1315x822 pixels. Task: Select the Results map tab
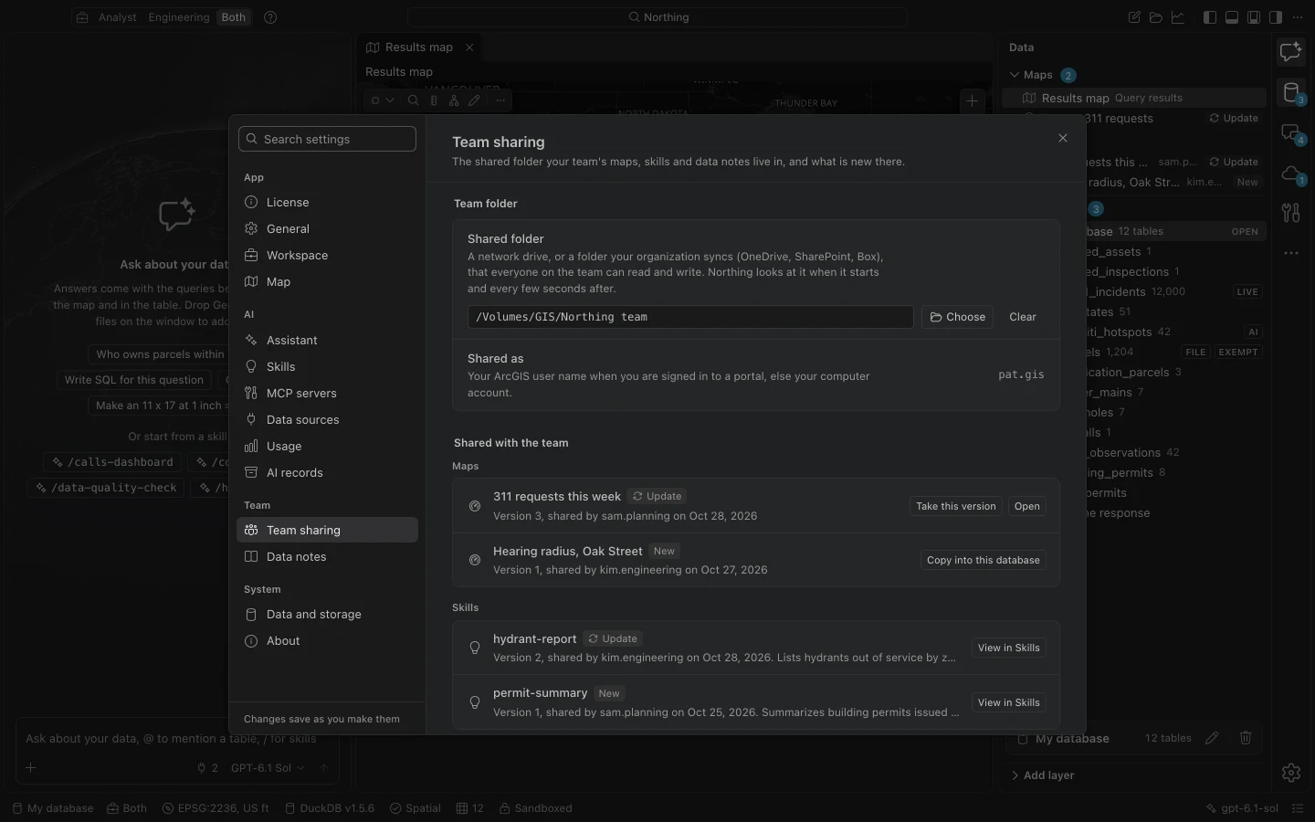[x=418, y=47]
